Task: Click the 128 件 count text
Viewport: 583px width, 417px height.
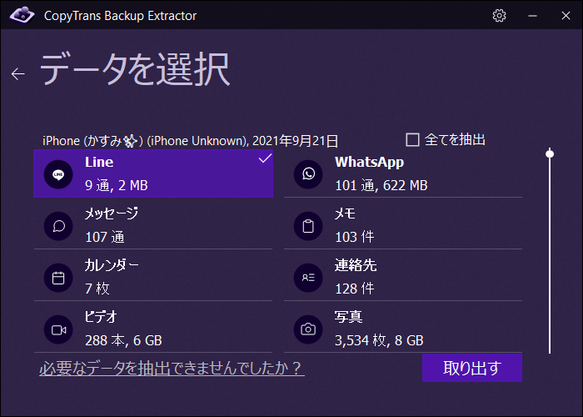Action: tap(354, 289)
